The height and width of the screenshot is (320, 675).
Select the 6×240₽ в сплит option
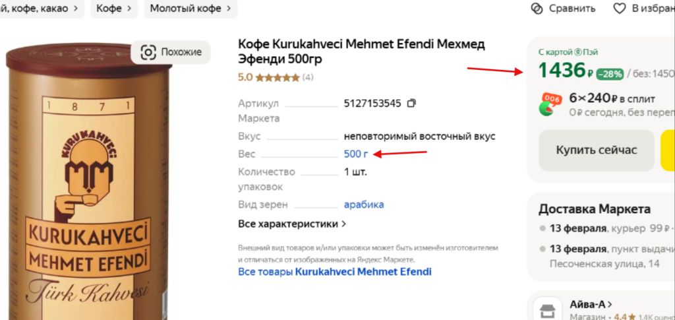(612, 98)
